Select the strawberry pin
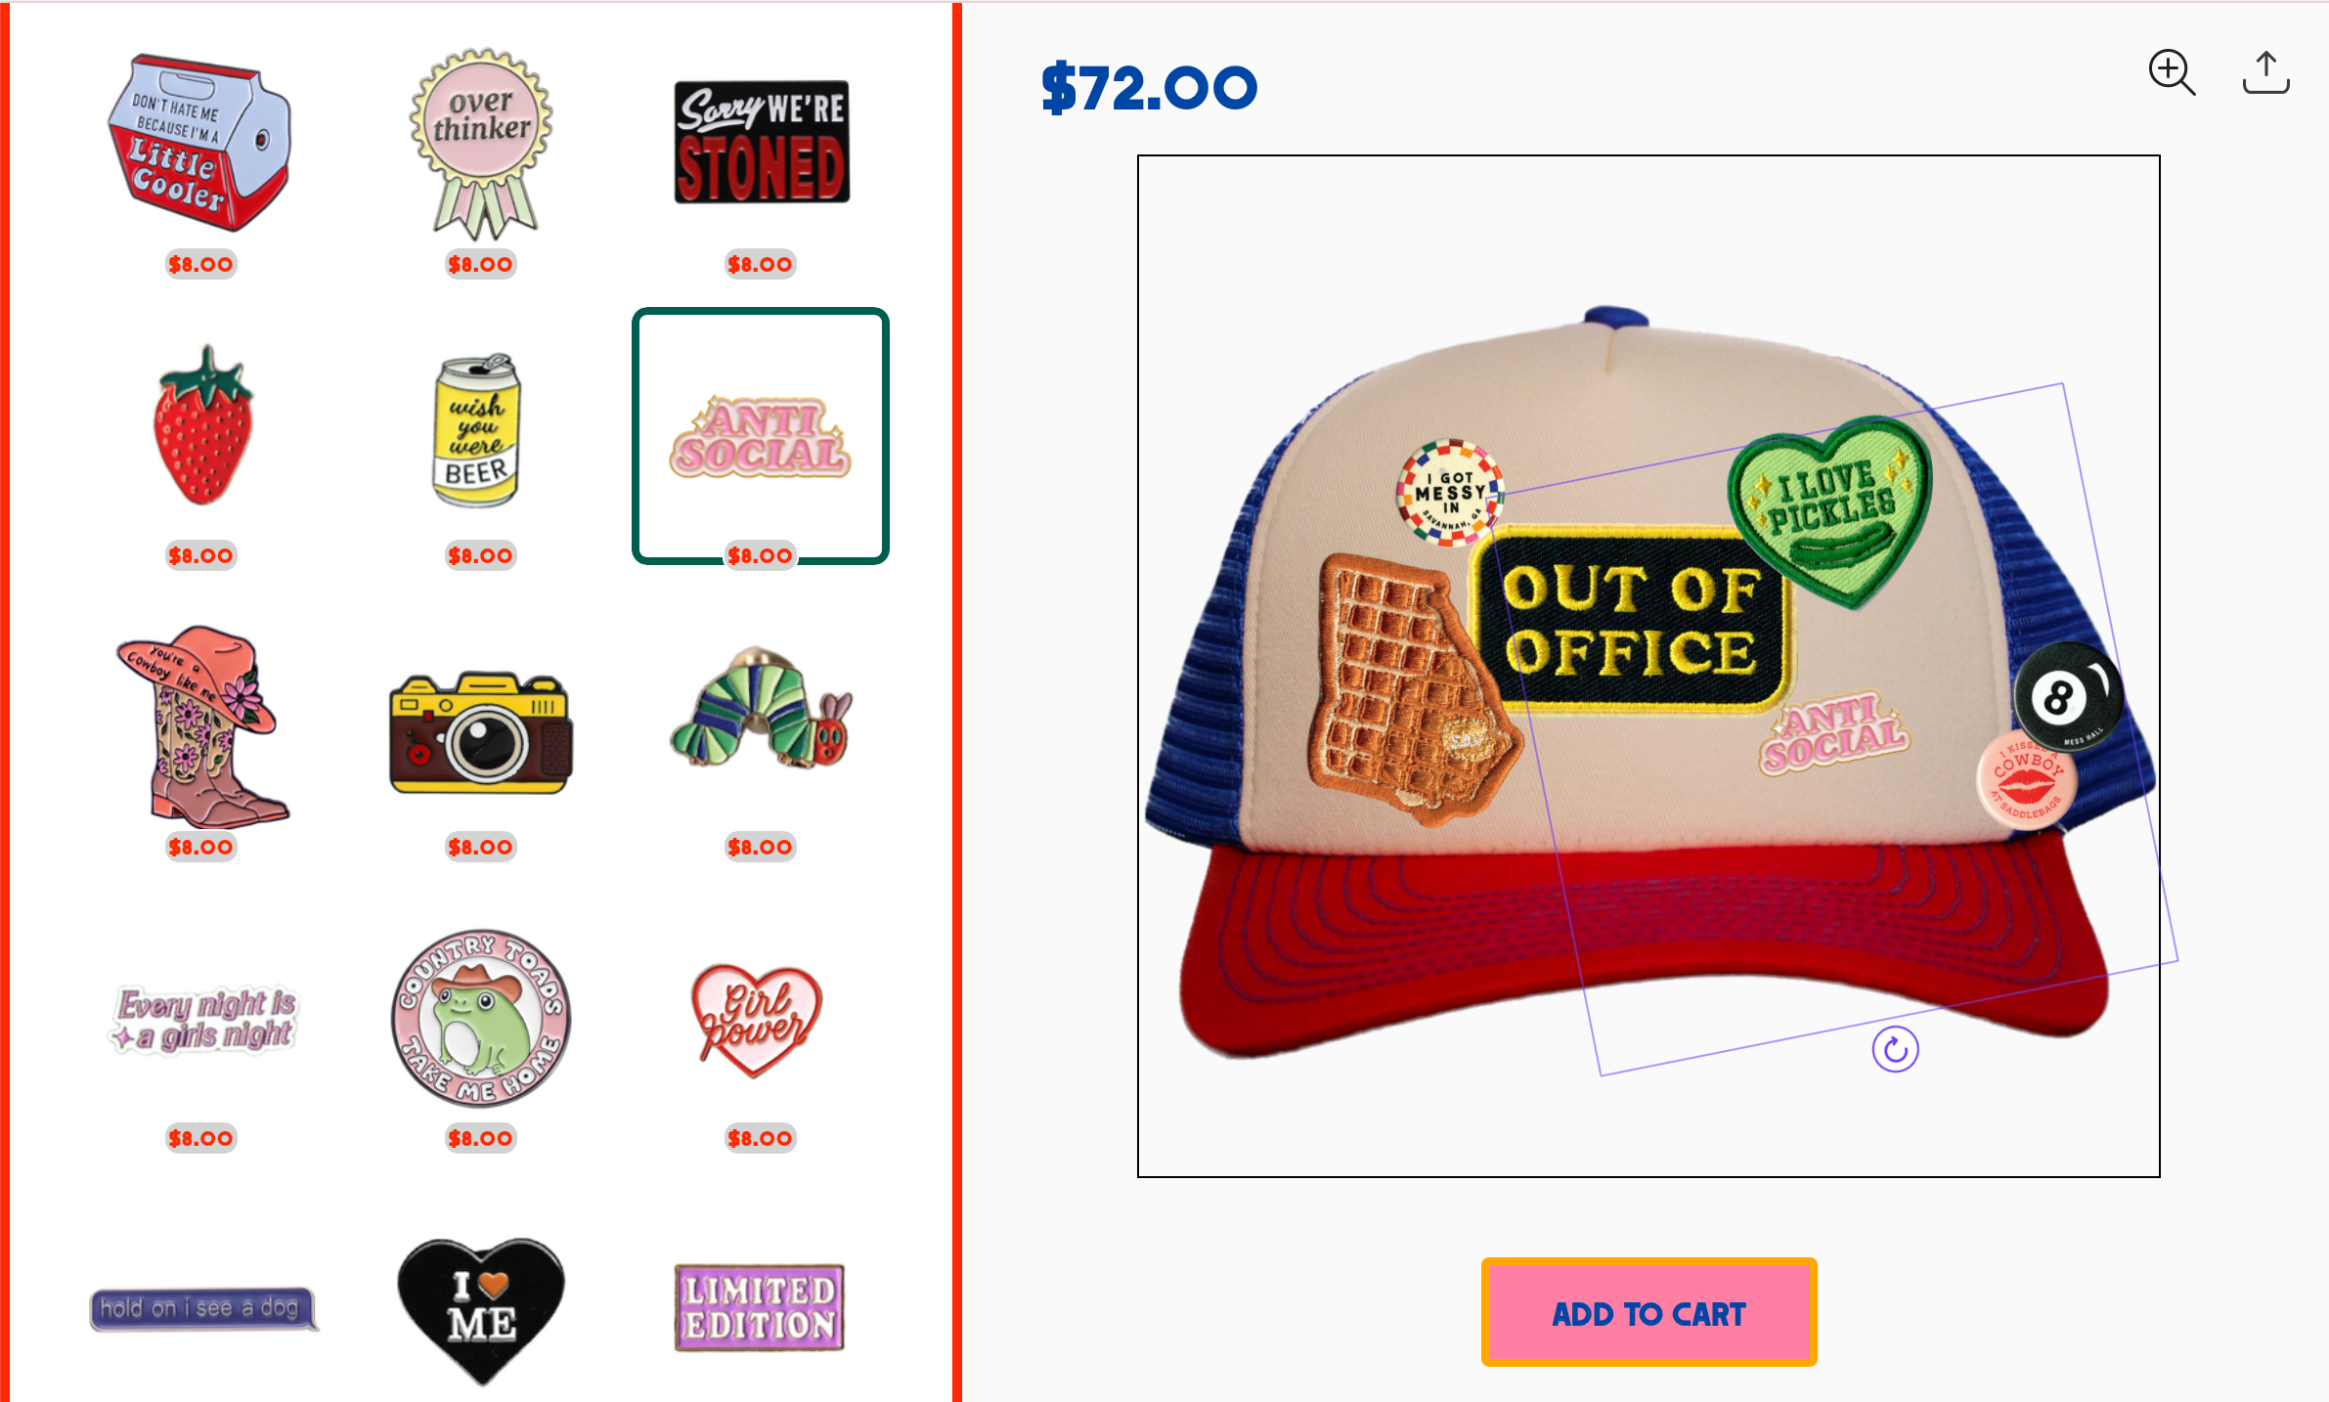The height and width of the screenshot is (1402, 2329). pos(203,425)
